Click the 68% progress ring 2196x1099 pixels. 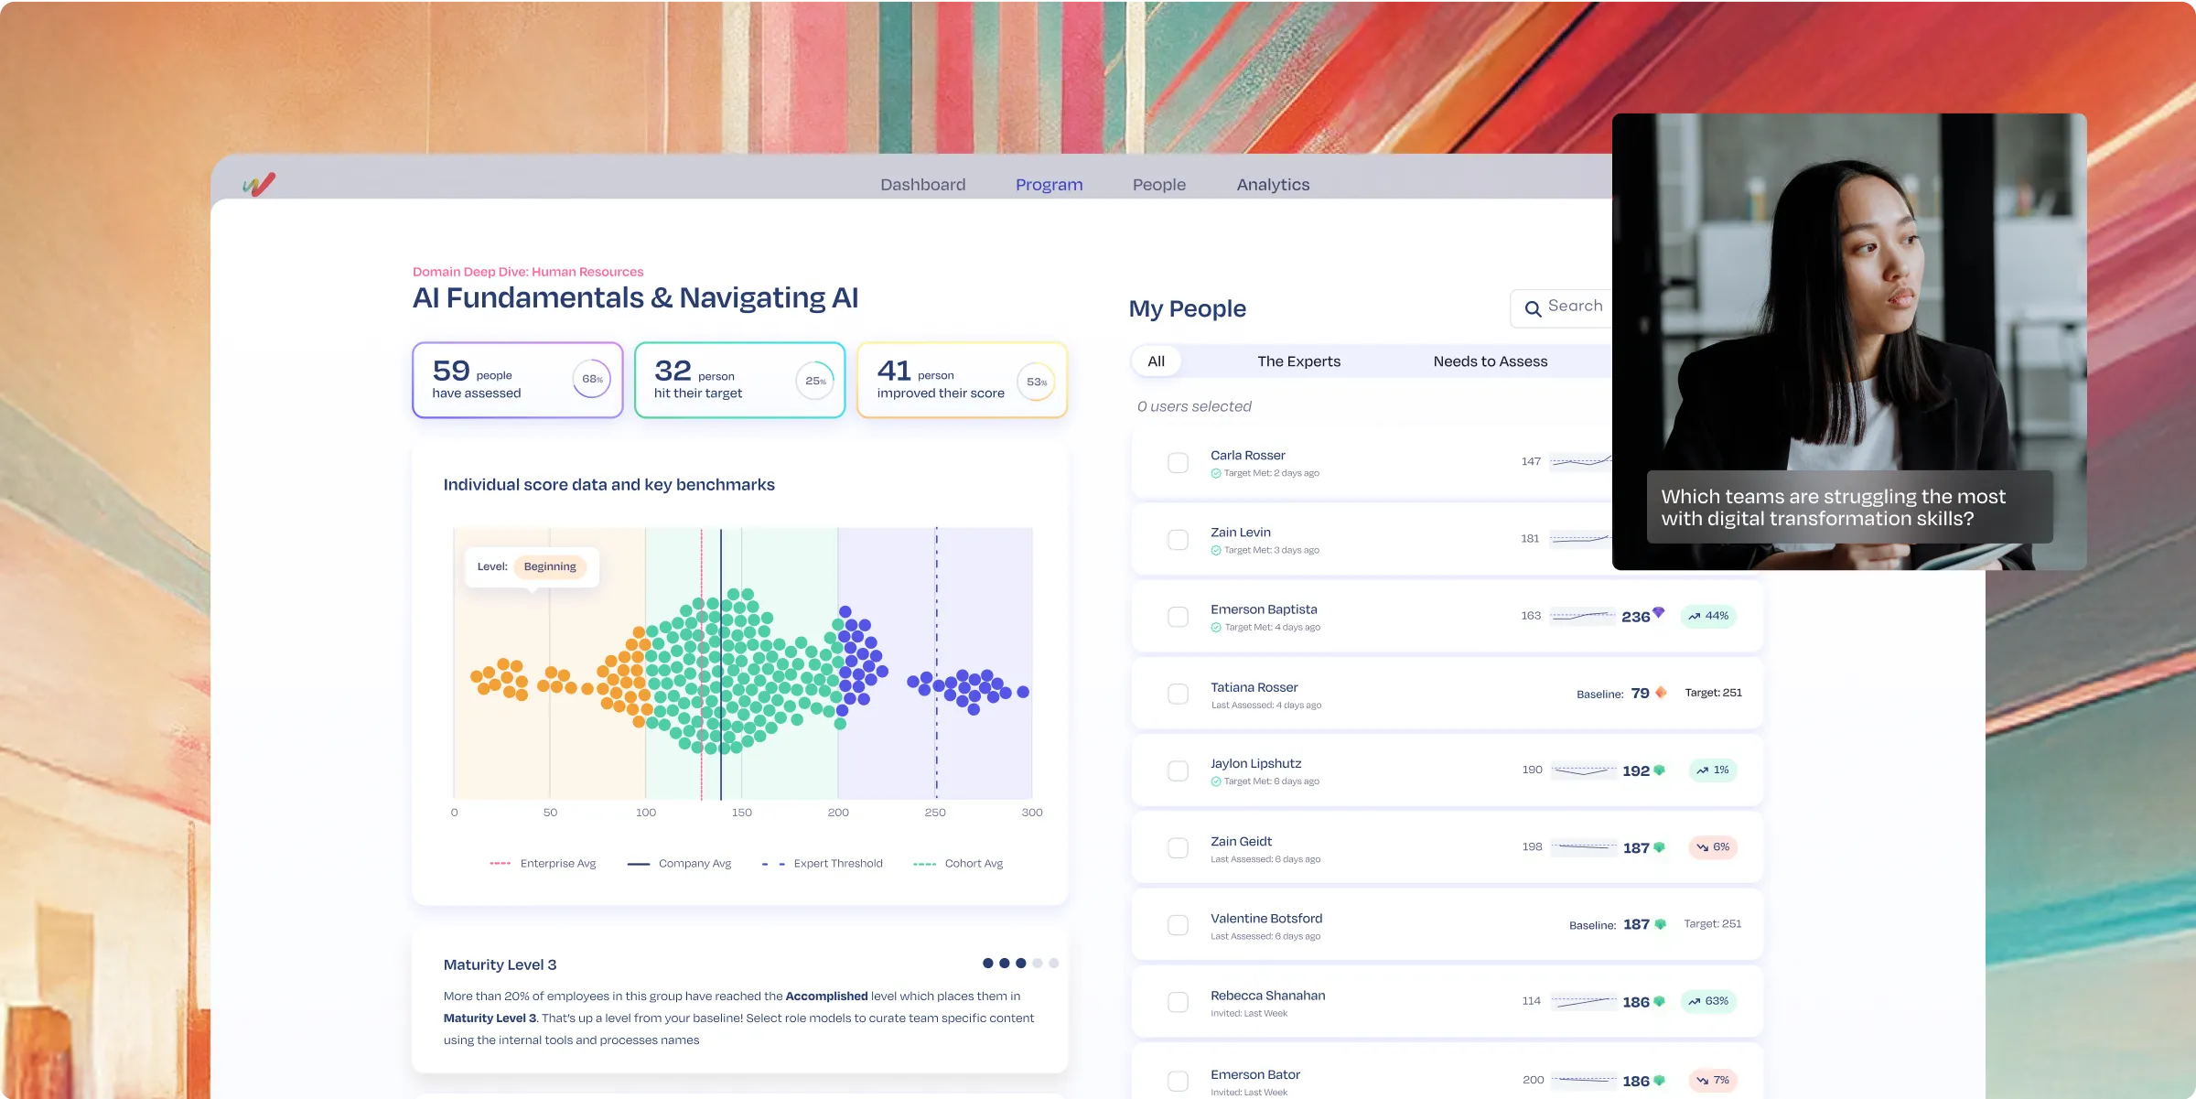click(x=591, y=380)
